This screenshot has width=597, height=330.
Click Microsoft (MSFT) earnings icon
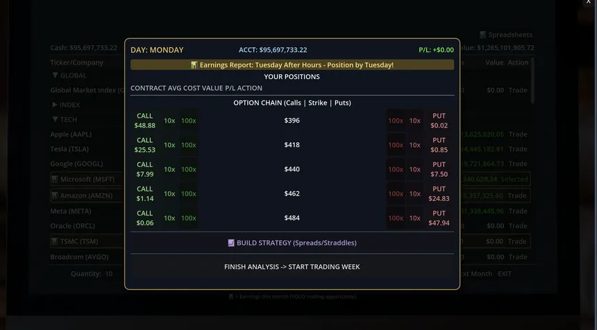[x=55, y=179]
